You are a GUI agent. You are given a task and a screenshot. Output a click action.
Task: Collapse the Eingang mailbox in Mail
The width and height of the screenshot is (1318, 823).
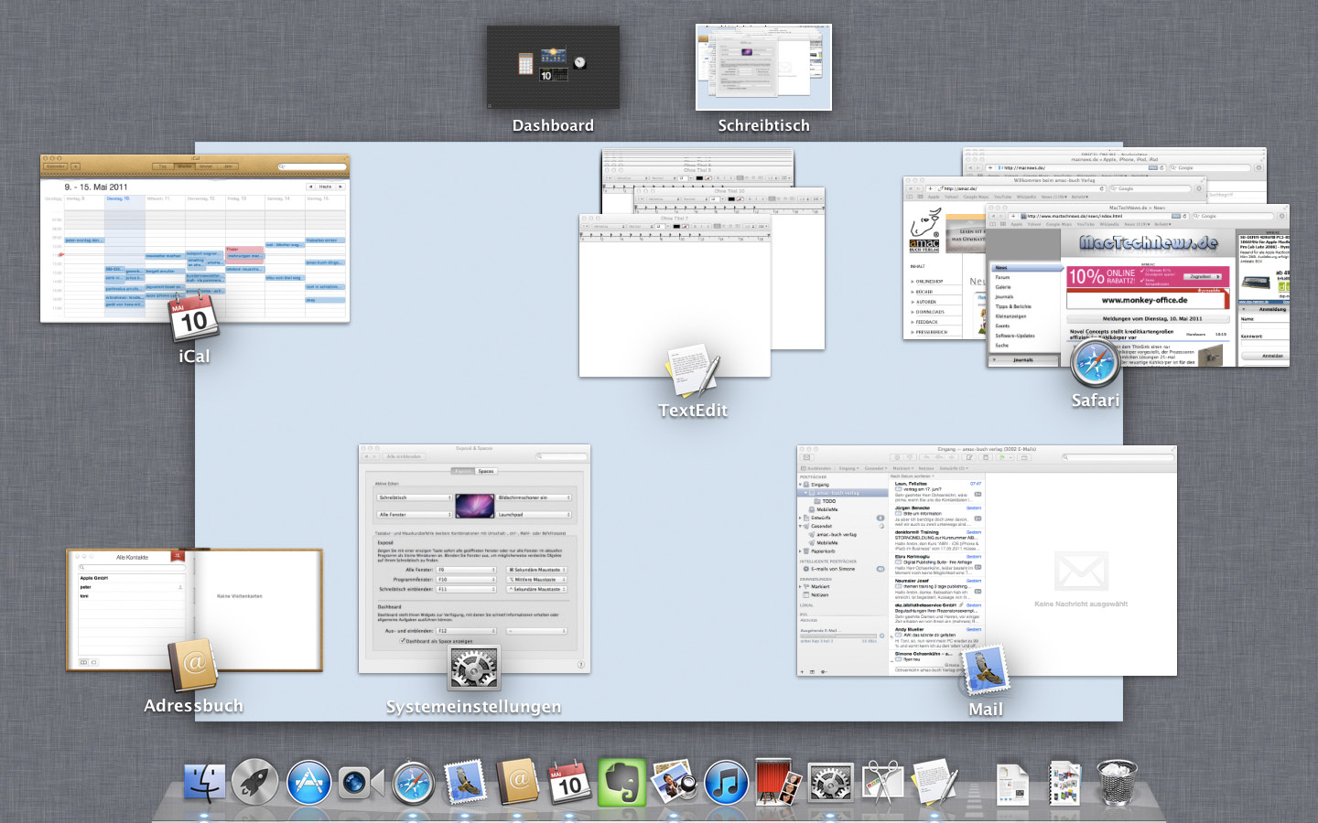point(801,485)
